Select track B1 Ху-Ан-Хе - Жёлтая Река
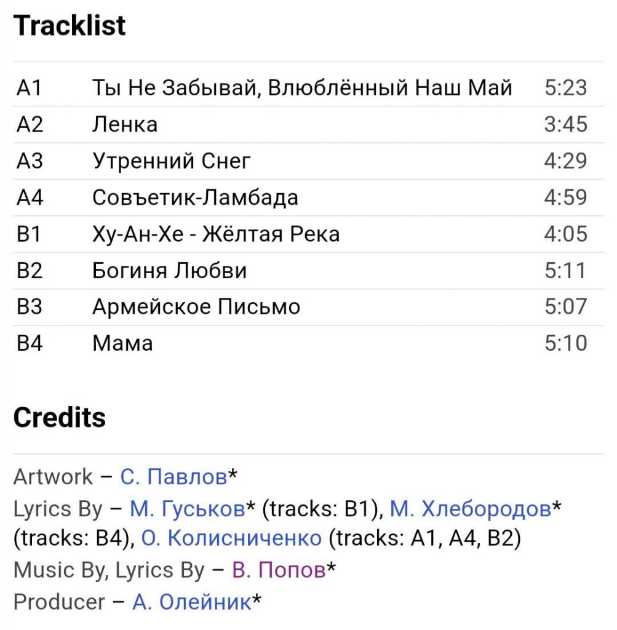The height and width of the screenshot is (630, 617). [x=309, y=234]
